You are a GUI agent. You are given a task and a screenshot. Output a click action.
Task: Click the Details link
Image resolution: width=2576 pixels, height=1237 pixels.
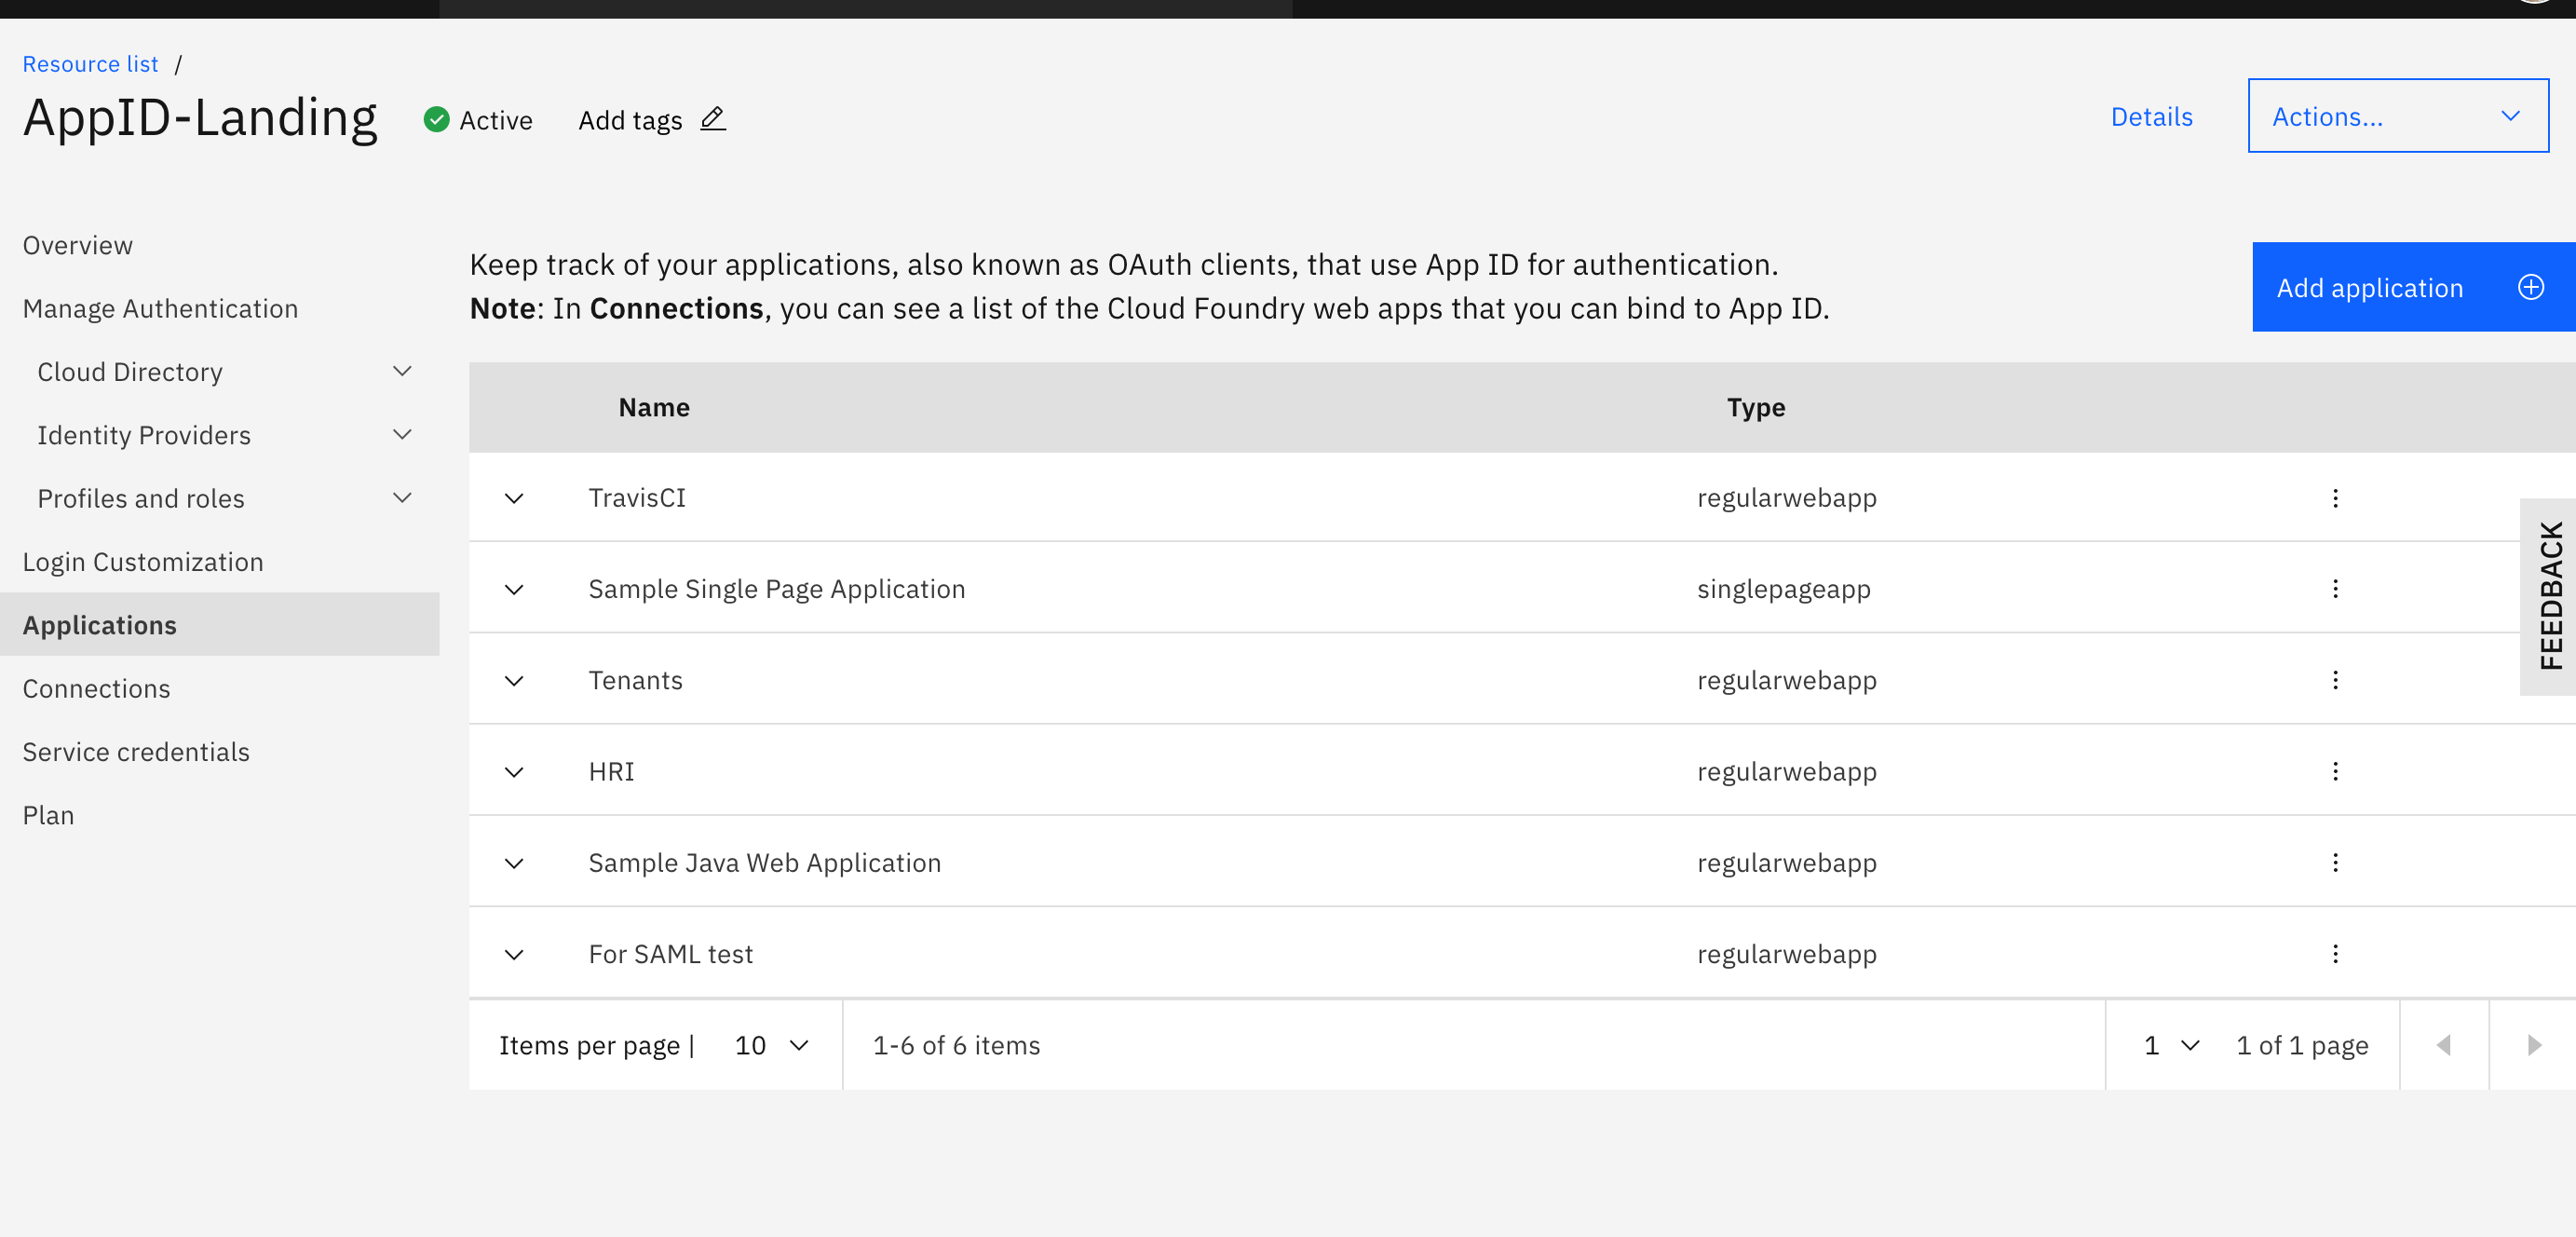2152,115
